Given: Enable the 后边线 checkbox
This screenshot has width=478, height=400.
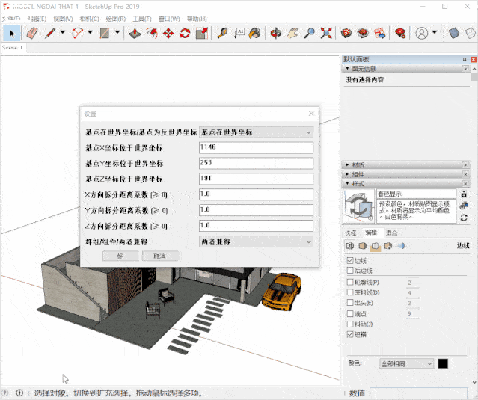Looking at the screenshot, I should (350, 270).
